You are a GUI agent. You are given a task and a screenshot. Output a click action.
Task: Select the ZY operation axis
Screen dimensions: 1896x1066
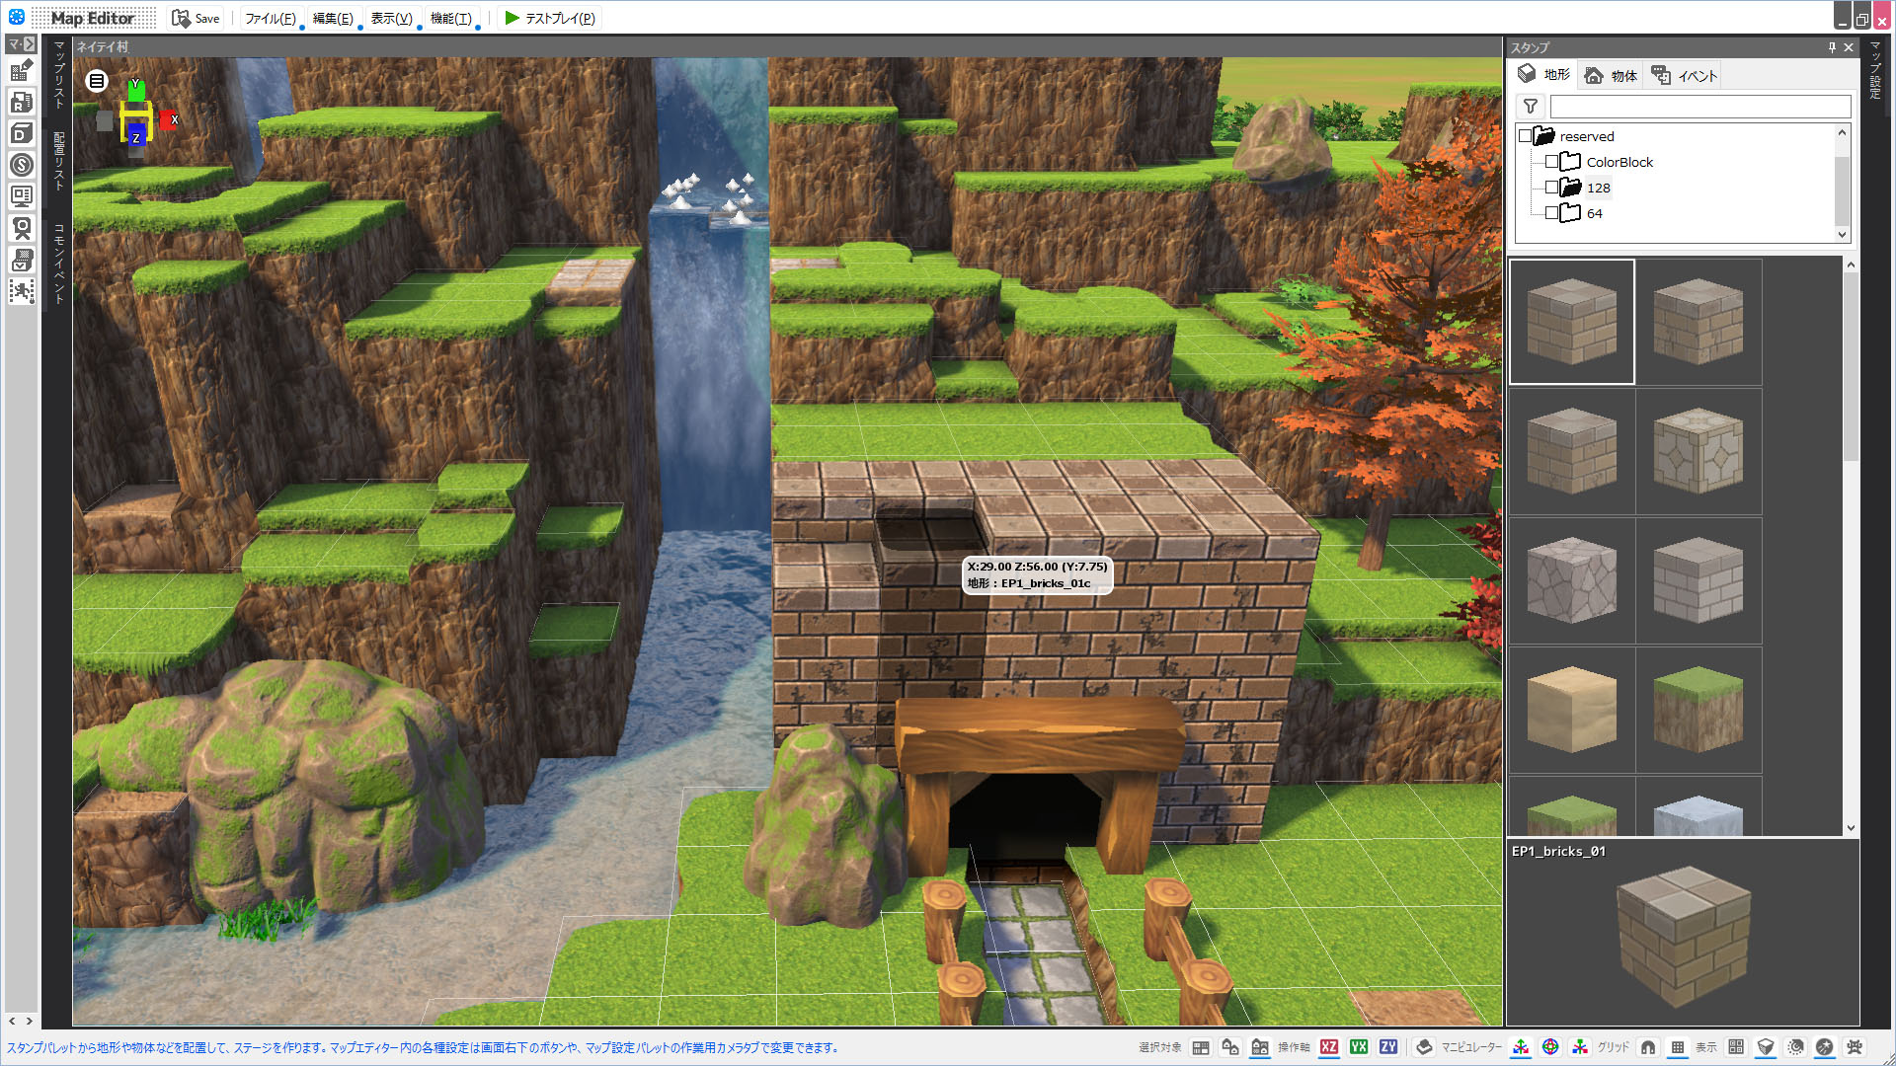click(x=1388, y=1047)
